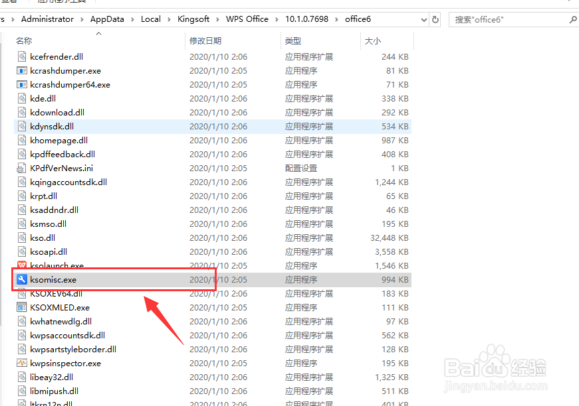
Task: Refresh the office6 folder view
Action: pyautogui.click(x=435, y=19)
